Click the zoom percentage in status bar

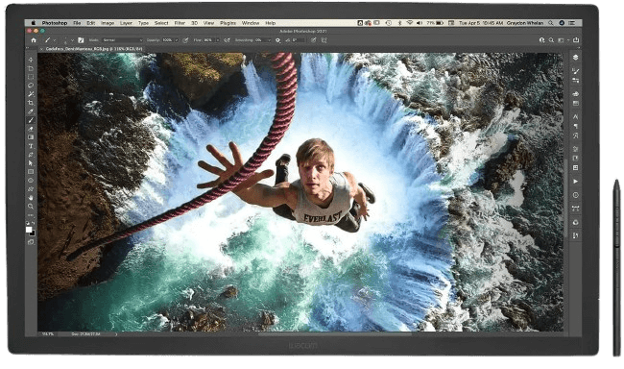coord(48,334)
